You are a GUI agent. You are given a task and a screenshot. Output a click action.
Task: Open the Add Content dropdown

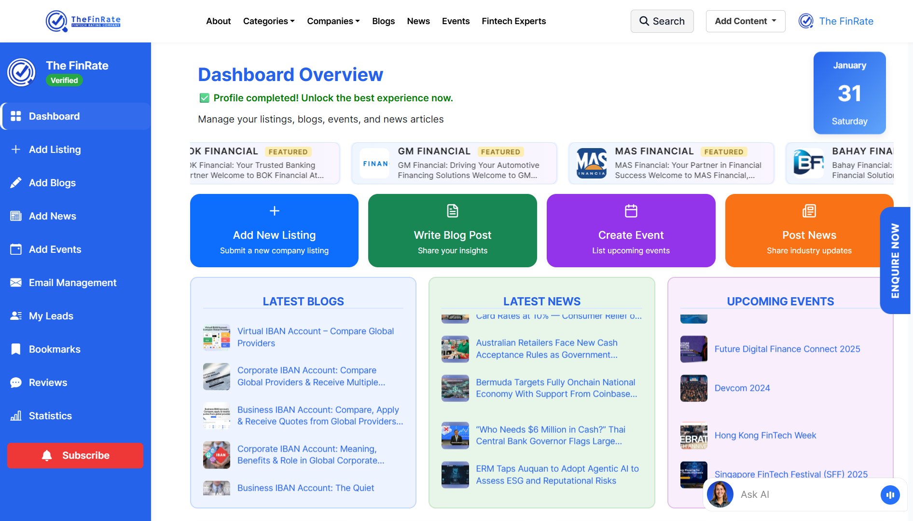pyautogui.click(x=745, y=21)
